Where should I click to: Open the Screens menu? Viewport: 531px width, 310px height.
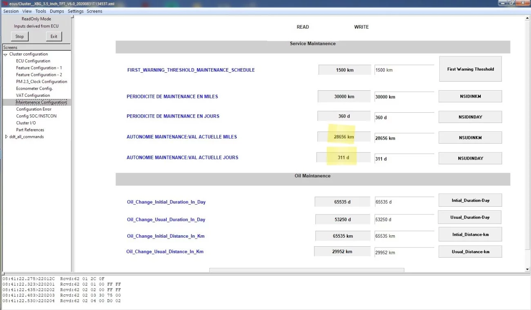click(x=94, y=11)
